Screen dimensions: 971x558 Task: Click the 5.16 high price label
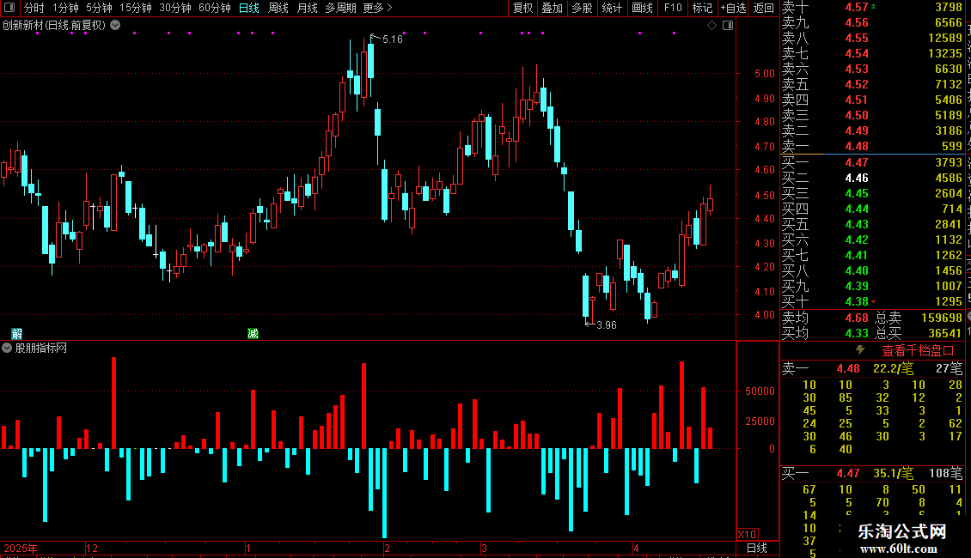pos(392,39)
